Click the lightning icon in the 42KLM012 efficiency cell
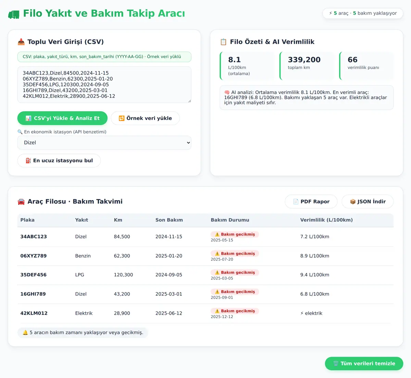Screen dimensions: 411x378 click(x=302, y=313)
